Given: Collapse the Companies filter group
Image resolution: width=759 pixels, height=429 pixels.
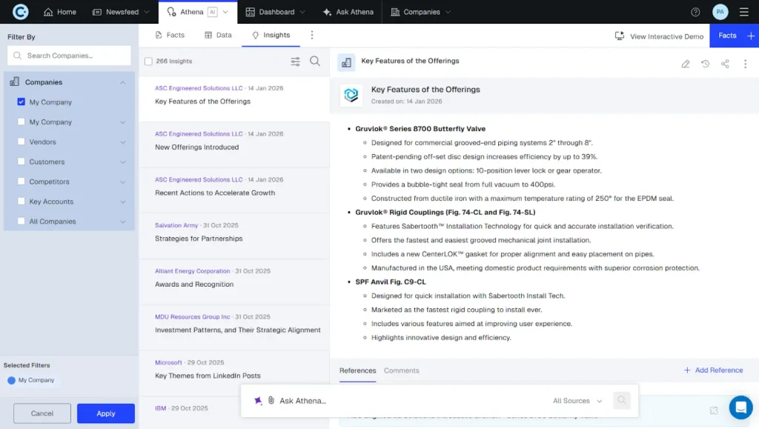Looking at the screenshot, I should click(x=124, y=82).
